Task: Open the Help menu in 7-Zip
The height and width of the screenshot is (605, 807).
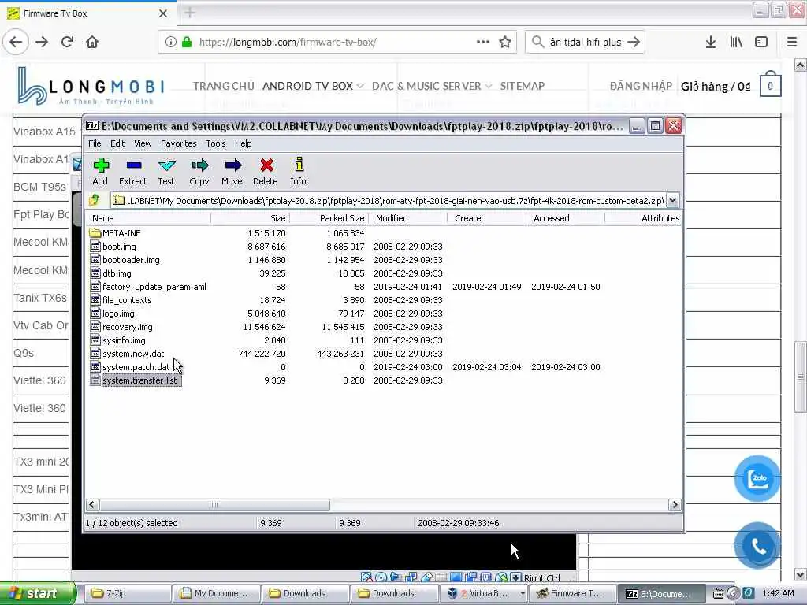Action: [243, 143]
